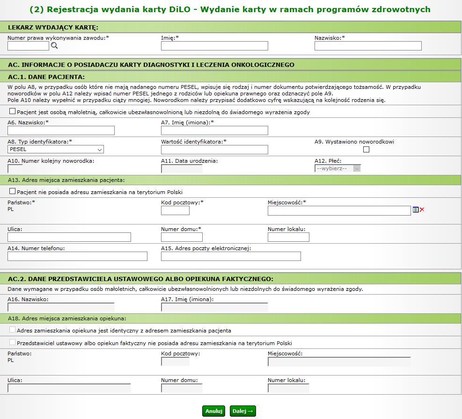
Task: Click the patient's 'Ulica' field
Action: click(x=69, y=237)
